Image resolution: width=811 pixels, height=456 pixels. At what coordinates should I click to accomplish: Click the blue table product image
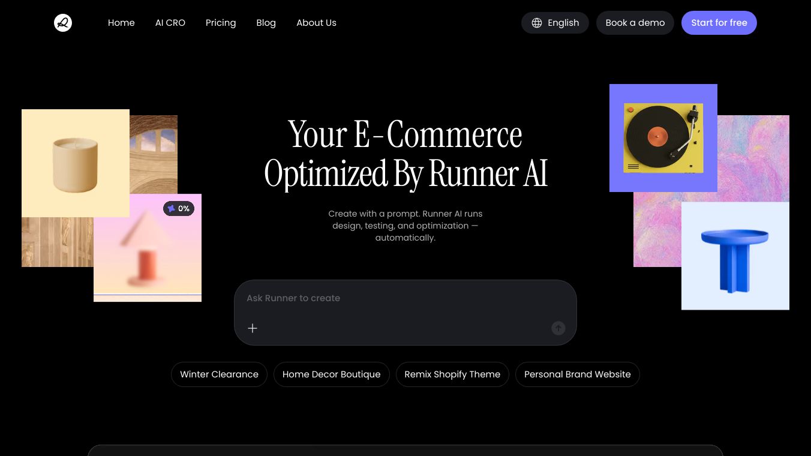[735, 255]
